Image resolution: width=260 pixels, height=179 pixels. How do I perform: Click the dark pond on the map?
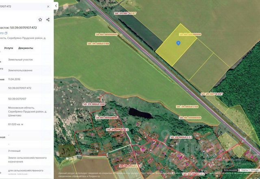(140, 113)
